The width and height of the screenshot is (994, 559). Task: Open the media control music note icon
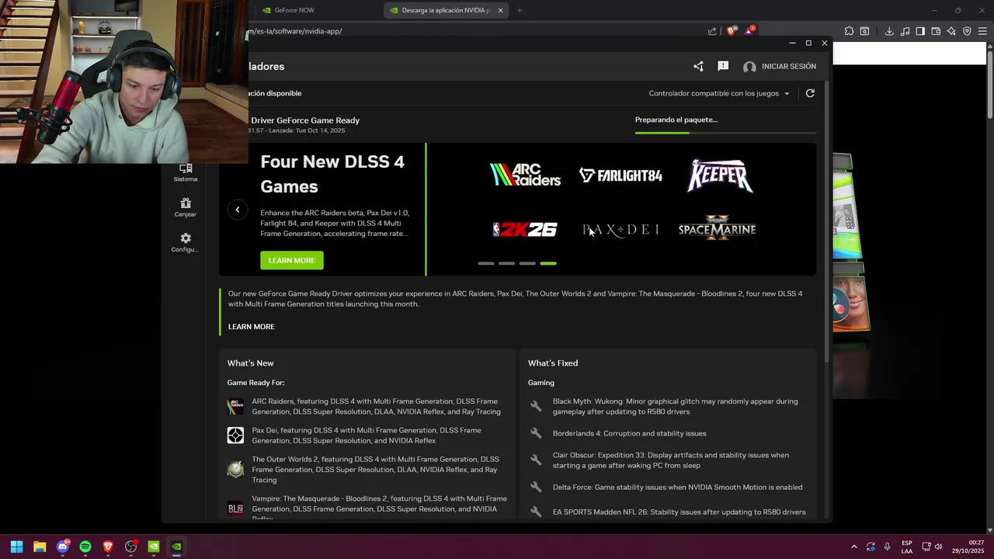pos(905,31)
